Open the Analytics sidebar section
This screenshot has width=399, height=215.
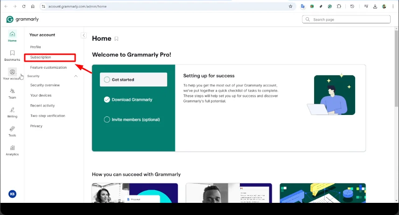[12, 150]
